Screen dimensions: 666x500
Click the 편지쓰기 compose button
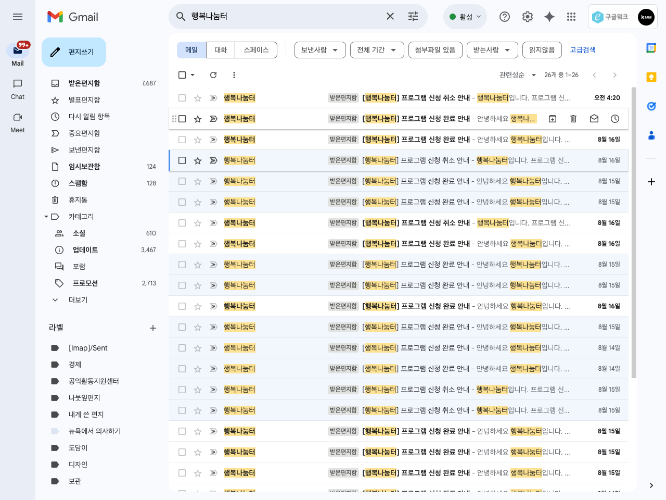74,52
